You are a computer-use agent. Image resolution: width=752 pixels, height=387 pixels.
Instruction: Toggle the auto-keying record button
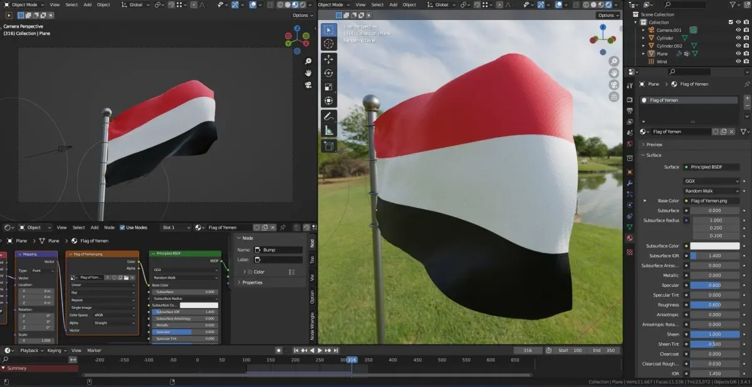click(279, 350)
